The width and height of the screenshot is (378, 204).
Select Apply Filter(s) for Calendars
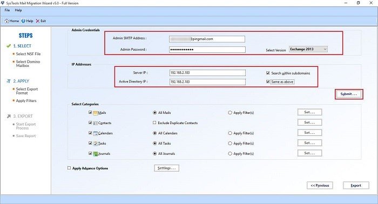(x=230, y=133)
